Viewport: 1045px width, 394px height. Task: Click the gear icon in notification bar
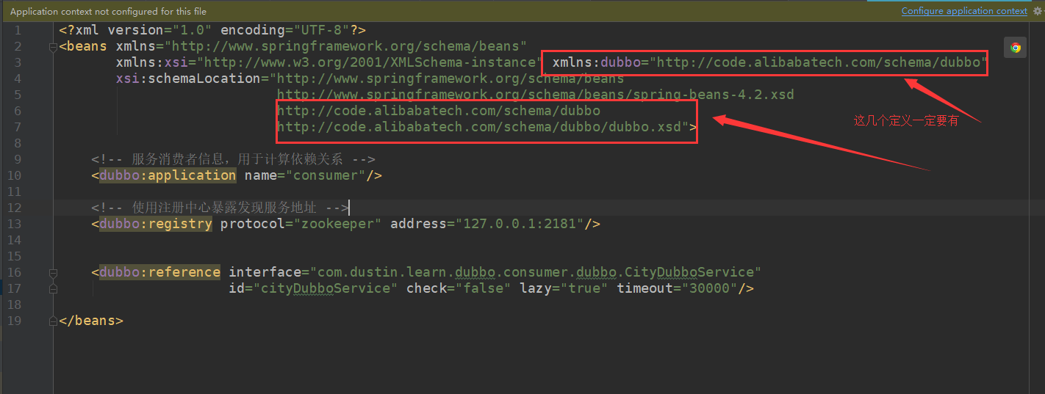tap(1037, 11)
